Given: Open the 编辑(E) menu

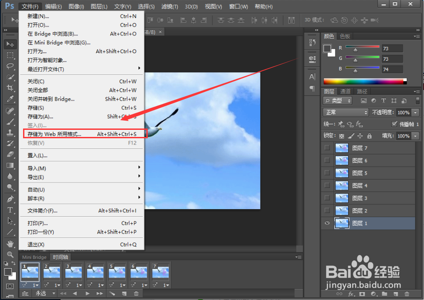Looking at the screenshot, I should point(53,7).
